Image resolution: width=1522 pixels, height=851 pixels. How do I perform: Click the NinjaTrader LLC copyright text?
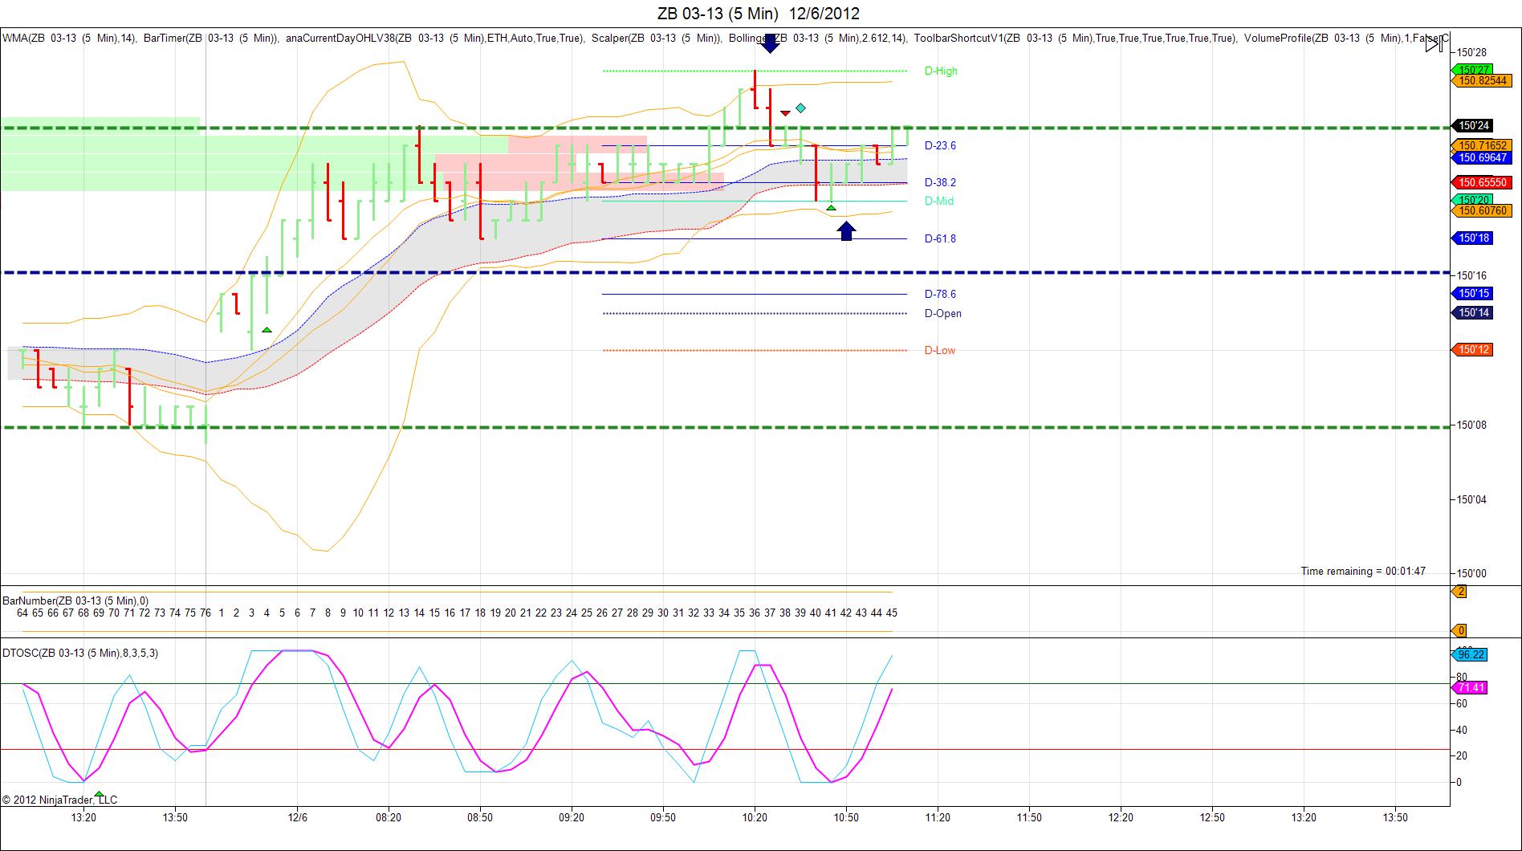pyautogui.click(x=59, y=800)
